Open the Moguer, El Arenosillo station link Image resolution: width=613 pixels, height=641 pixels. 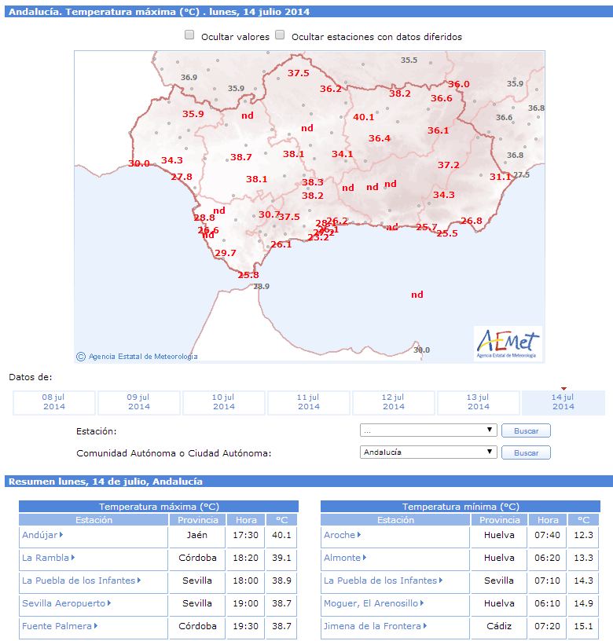click(x=374, y=603)
